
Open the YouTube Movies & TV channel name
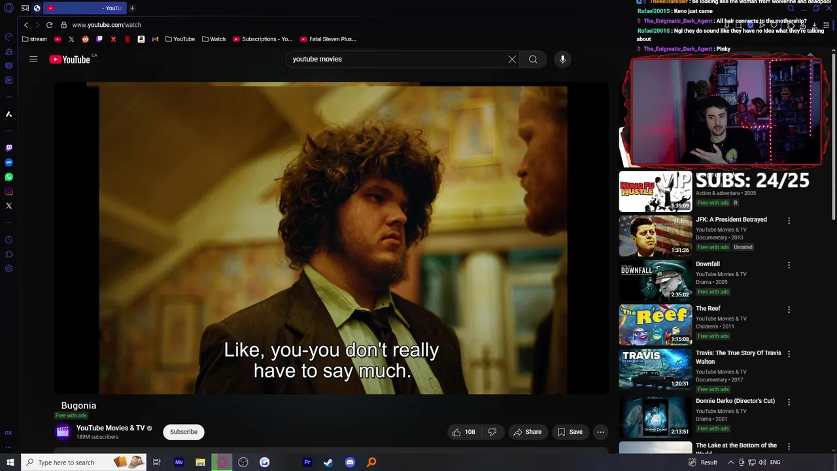[x=111, y=428]
